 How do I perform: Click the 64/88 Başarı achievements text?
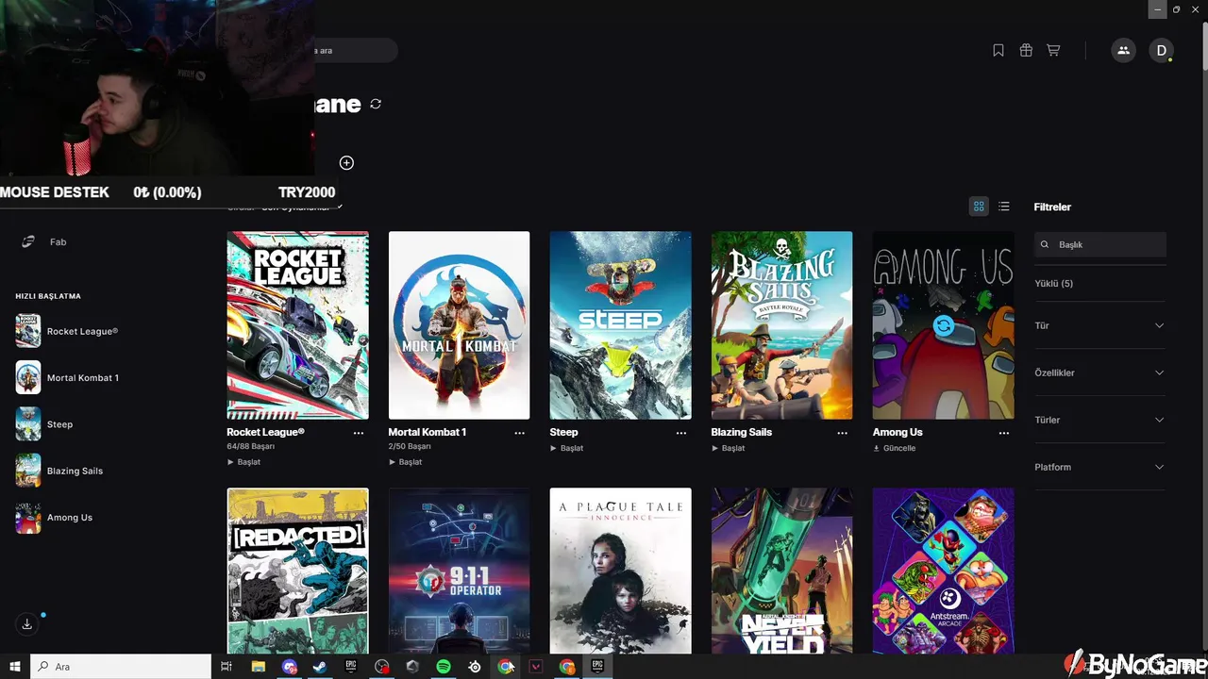click(x=250, y=446)
